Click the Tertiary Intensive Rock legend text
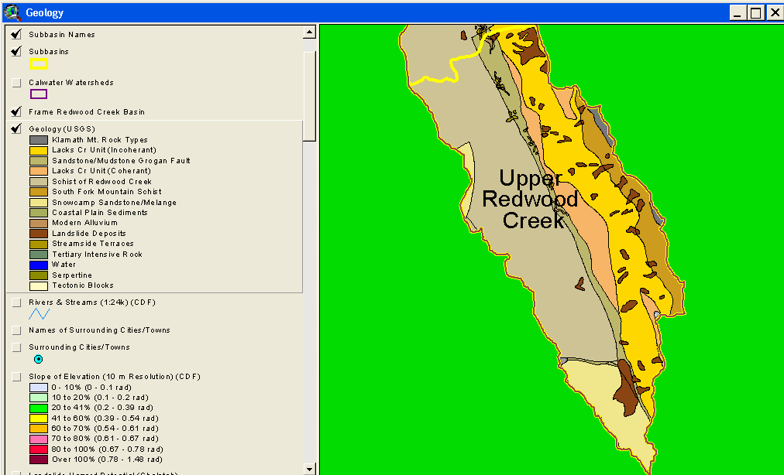This screenshot has width=784, height=475. point(98,255)
